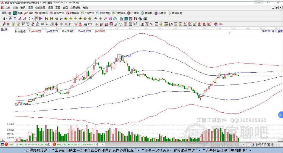This screenshot has width=283, height=153.
Task: Click the 极反通道 indicator label
Action: point(20,31)
